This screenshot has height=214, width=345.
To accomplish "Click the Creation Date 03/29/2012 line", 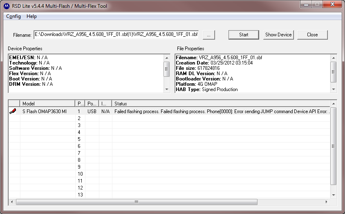I will [x=214, y=63].
